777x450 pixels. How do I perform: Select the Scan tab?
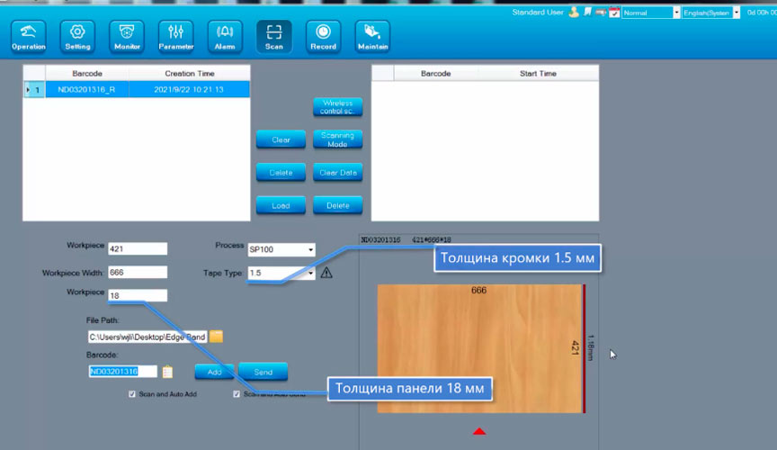tap(273, 36)
